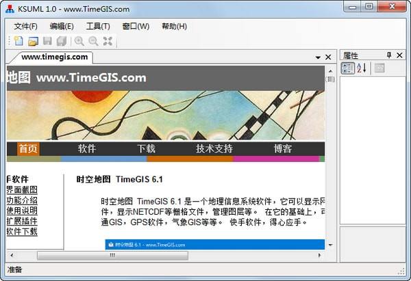411x281 pixels.
Task: Click the 软件下载 sidebar link
Action: click(22, 231)
